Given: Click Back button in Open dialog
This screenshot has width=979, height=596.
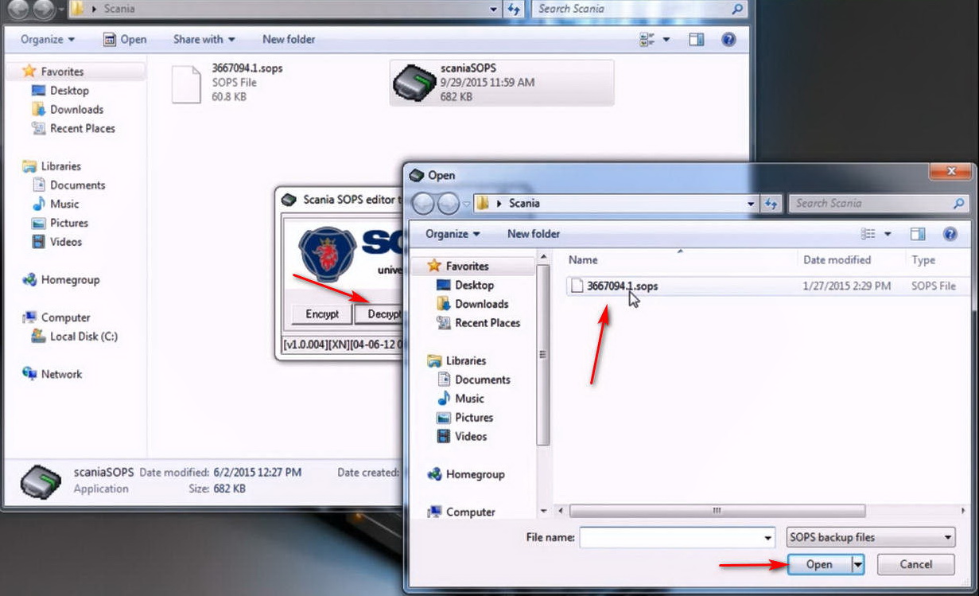Looking at the screenshot, I should tap(423, 204).
